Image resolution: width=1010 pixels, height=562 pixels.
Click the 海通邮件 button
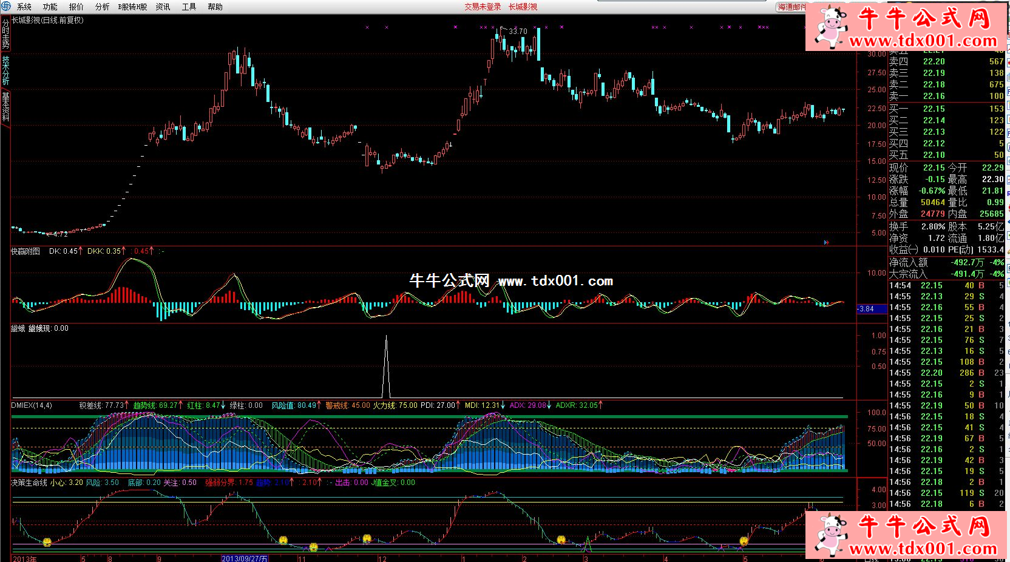point(792,7)
